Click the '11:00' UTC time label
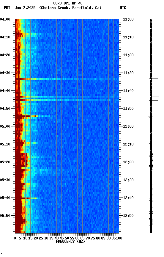The image size is (164, 257). pyautogui.click(x=128, y=19)
